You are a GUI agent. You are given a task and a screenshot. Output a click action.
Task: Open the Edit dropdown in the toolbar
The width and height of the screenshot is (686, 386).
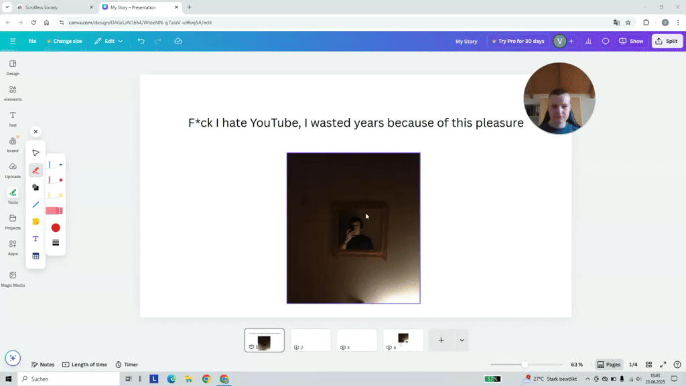click(110, 41)
